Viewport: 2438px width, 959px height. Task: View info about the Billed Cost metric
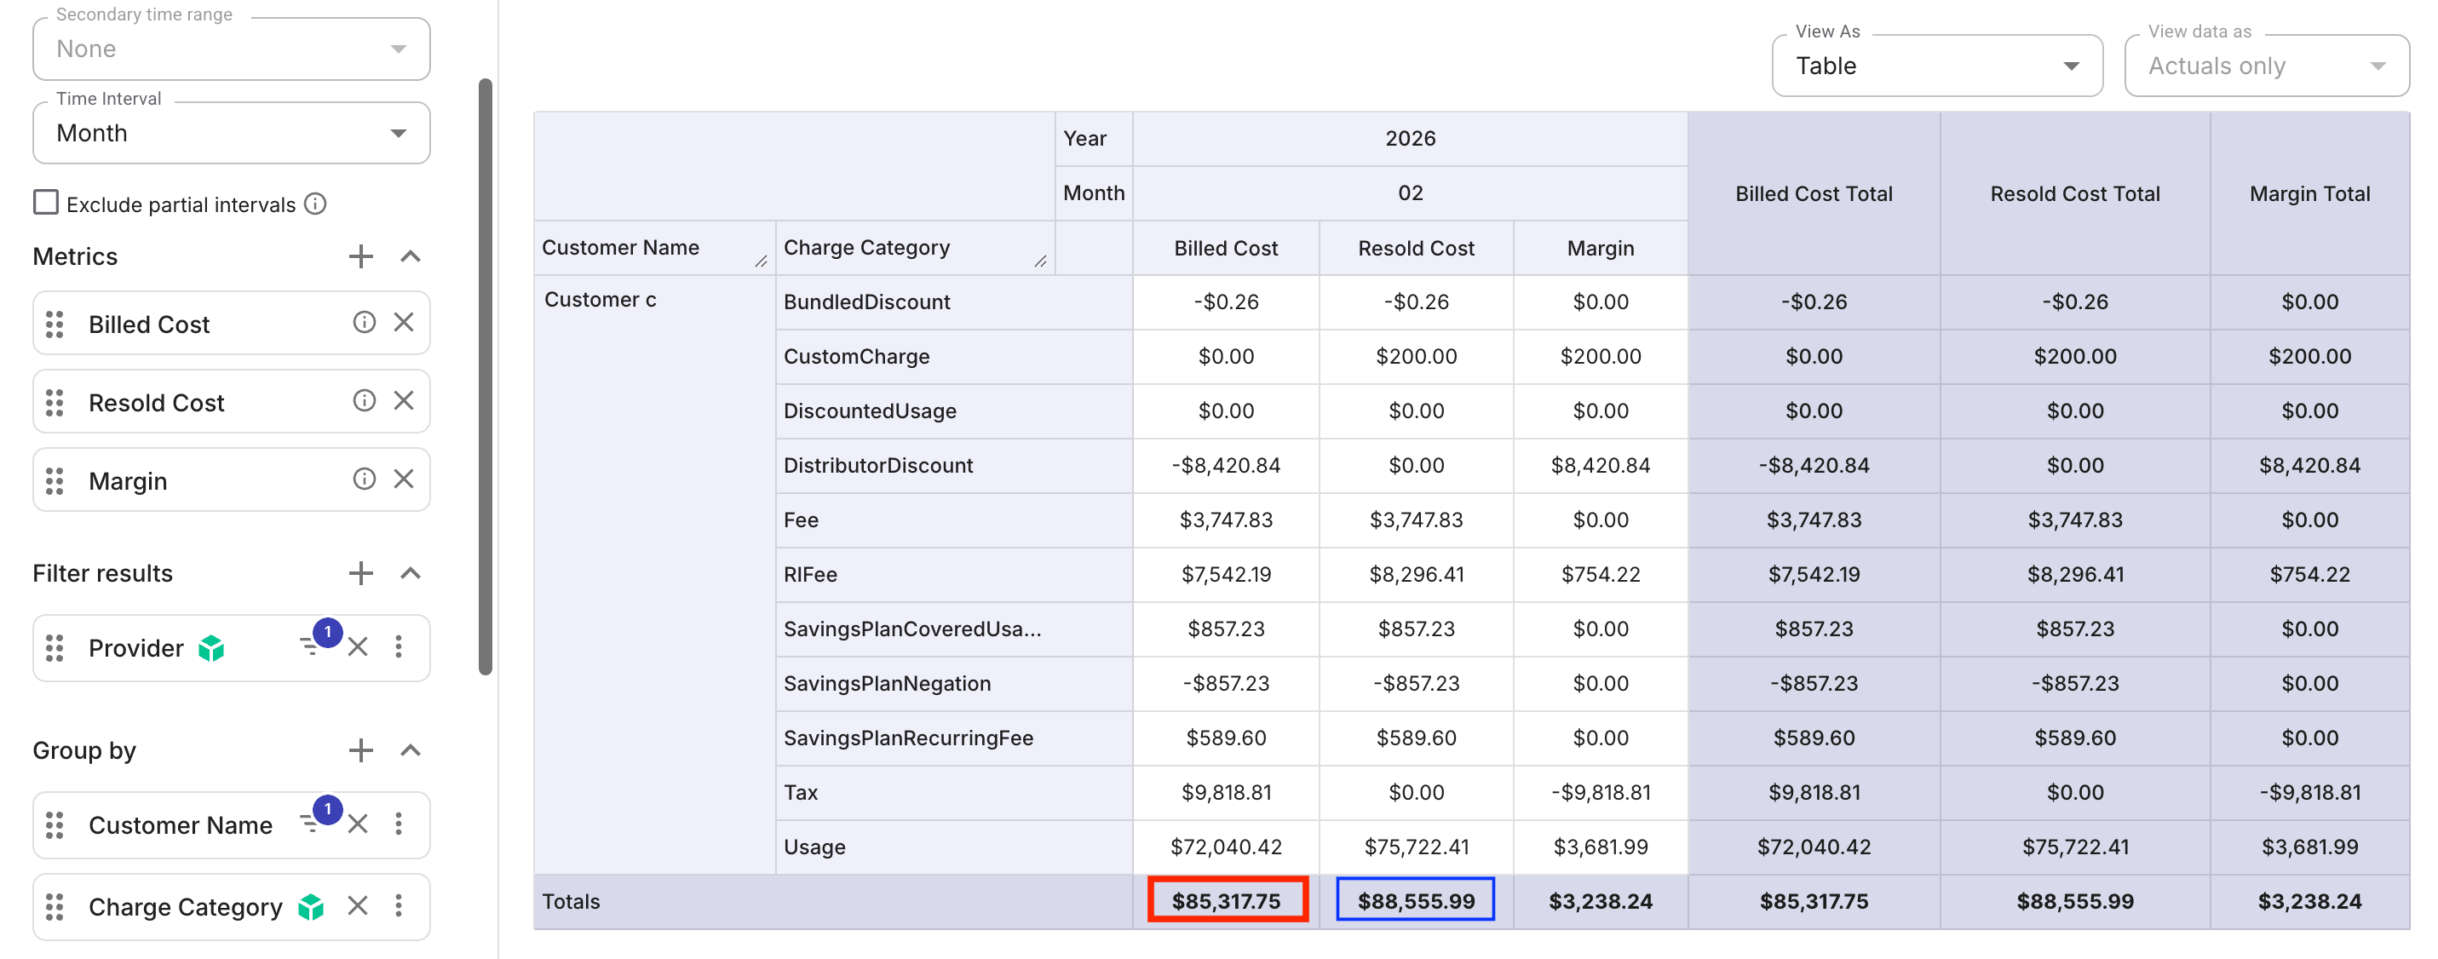coord(364,322)
